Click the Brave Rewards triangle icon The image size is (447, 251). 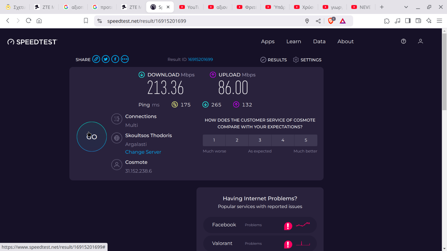(x=343, y=21)
